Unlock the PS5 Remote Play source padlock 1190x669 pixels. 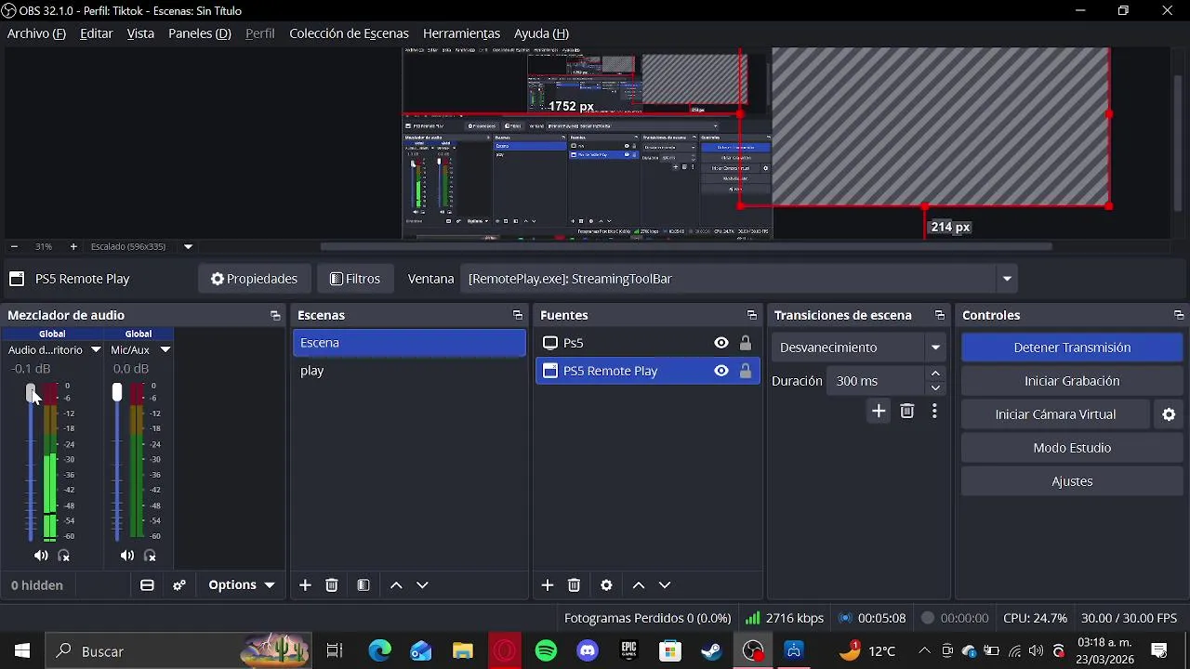point(746,371)
